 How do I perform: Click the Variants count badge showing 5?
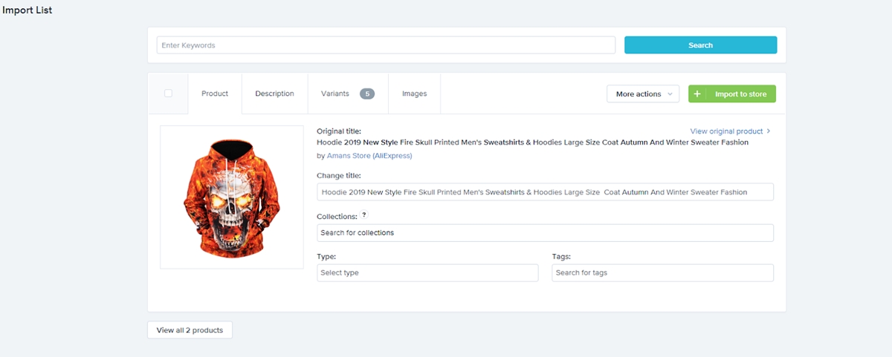tap(367, 94)
